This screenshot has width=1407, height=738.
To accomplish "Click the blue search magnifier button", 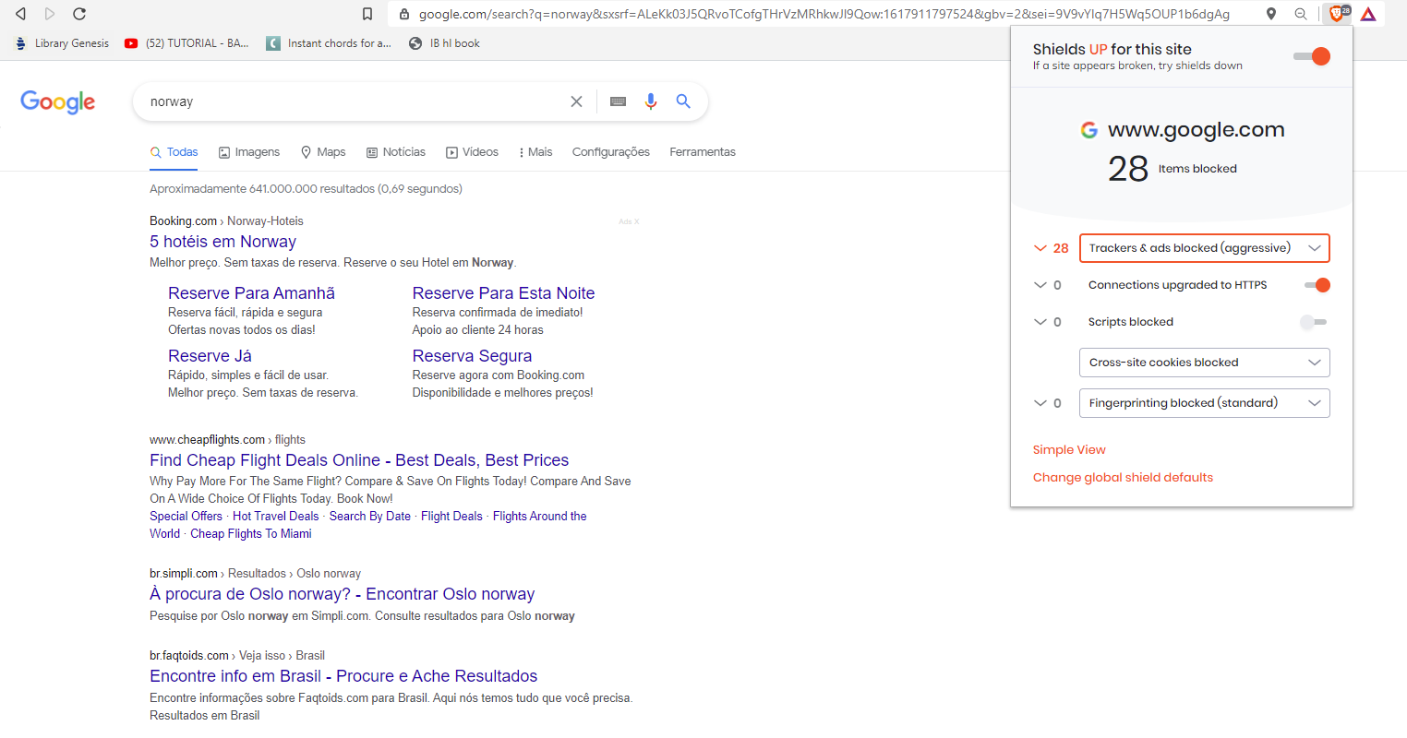I will tap(683, 101).
